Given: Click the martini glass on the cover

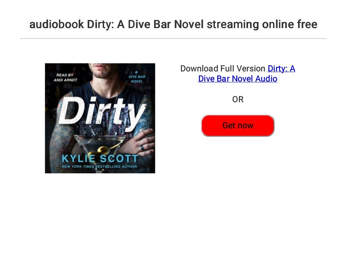Looking at the screenshot, I should (x=99, y=146).
